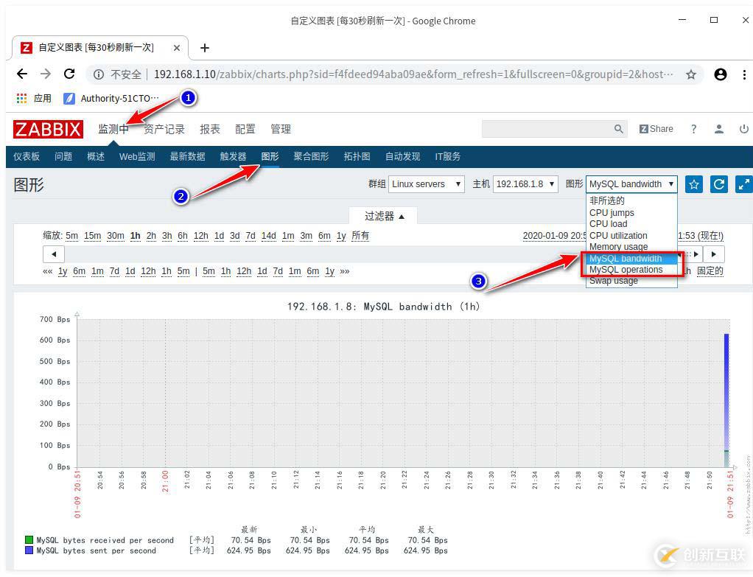Screen dimensions: 753x577
Task: Open the 资产记录 main menu
Action: pyautogui.click(x=164, y=129)
